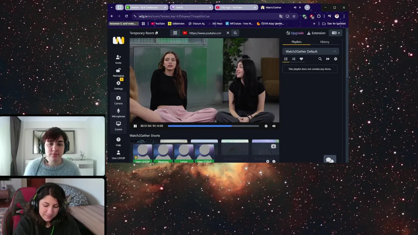Click the playlist heart favorite icon

click(301, 59)
